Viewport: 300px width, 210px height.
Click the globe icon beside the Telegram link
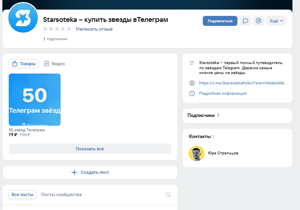[x=192, y=83]
